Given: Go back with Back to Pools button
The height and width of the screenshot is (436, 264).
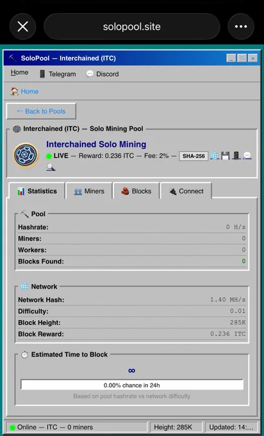Looking at the screenshot, I should coord(41,111).
